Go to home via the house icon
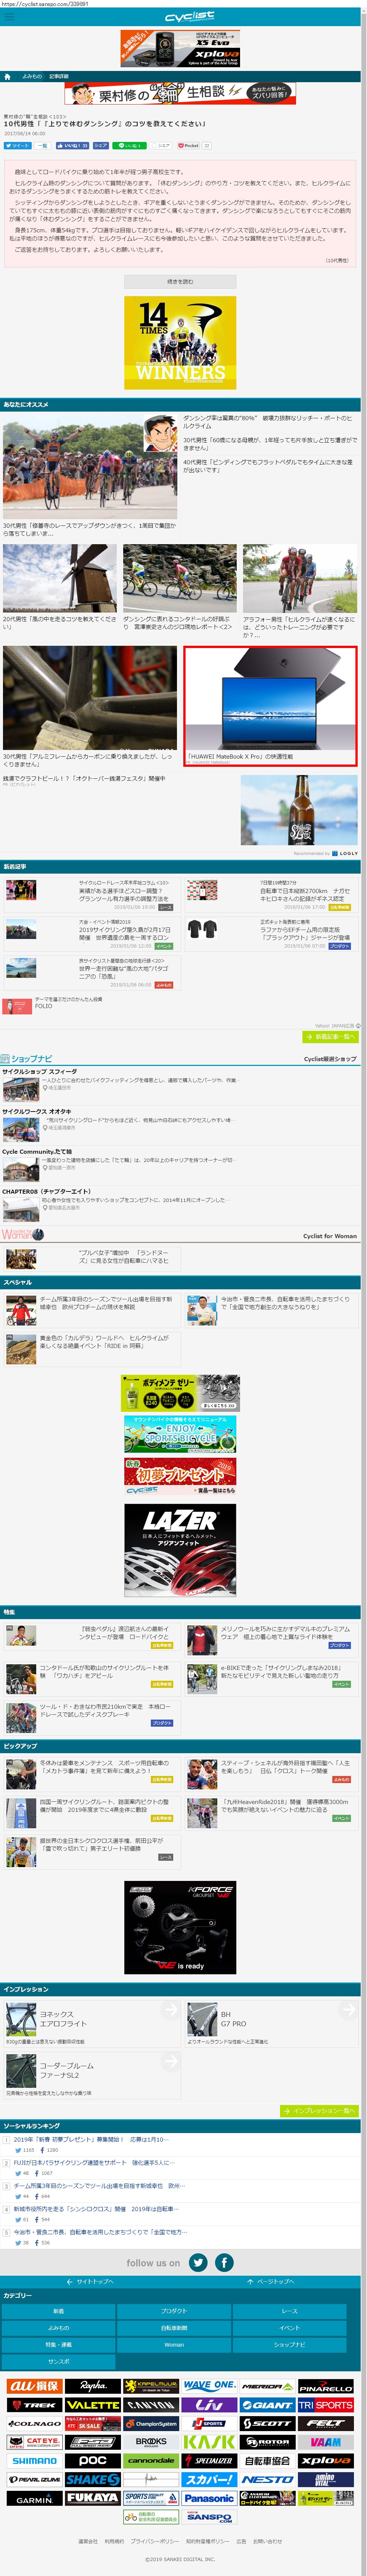The height and width of the screenshot is (2576, 367). coord(8,76)
